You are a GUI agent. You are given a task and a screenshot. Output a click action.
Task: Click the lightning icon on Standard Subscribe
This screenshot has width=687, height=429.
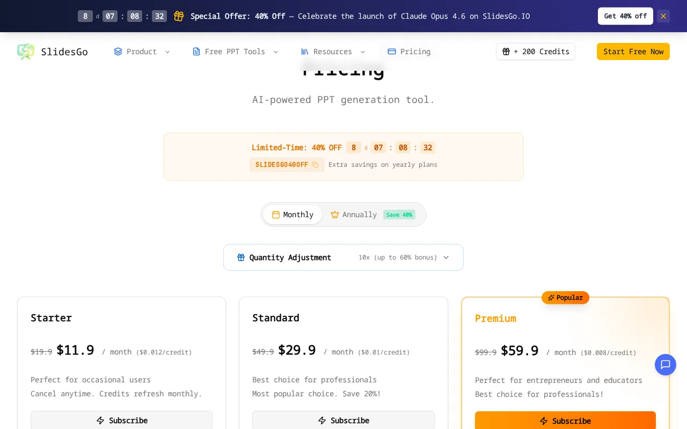[322, 420]
